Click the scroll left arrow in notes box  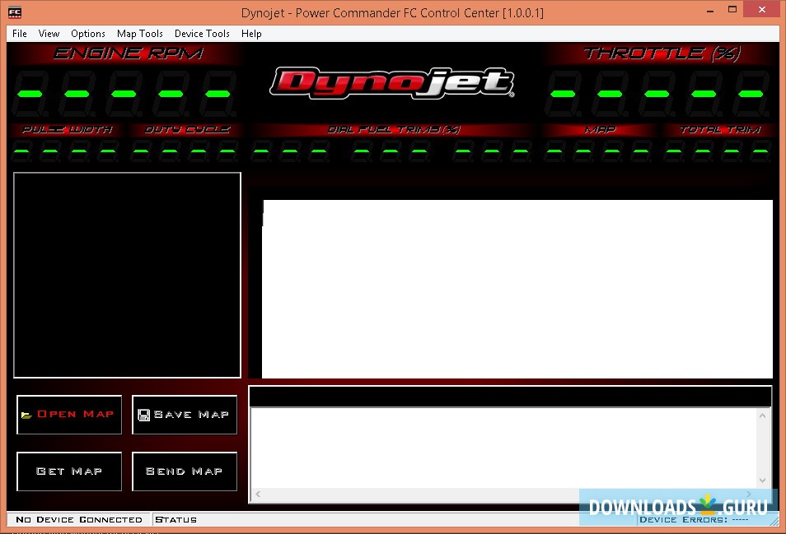[x=258, y=494]
